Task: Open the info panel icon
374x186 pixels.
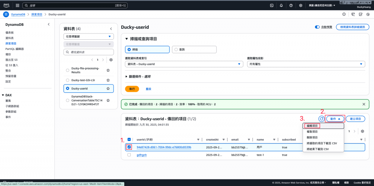Action: click(344, 14)
